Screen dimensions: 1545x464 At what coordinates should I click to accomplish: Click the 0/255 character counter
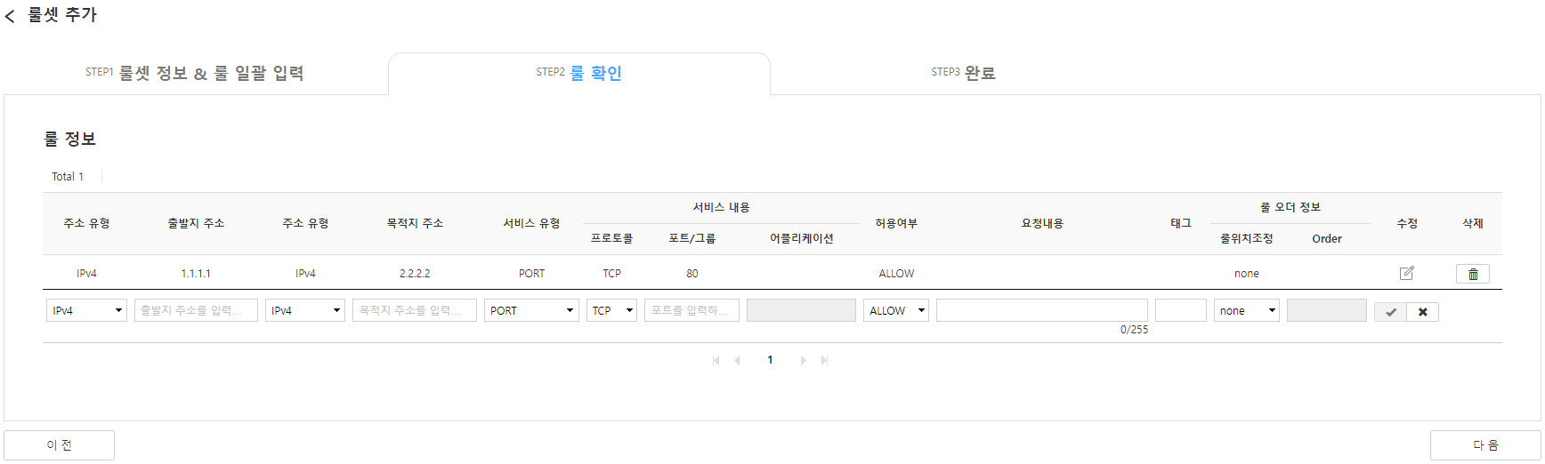pos(1134,330)
